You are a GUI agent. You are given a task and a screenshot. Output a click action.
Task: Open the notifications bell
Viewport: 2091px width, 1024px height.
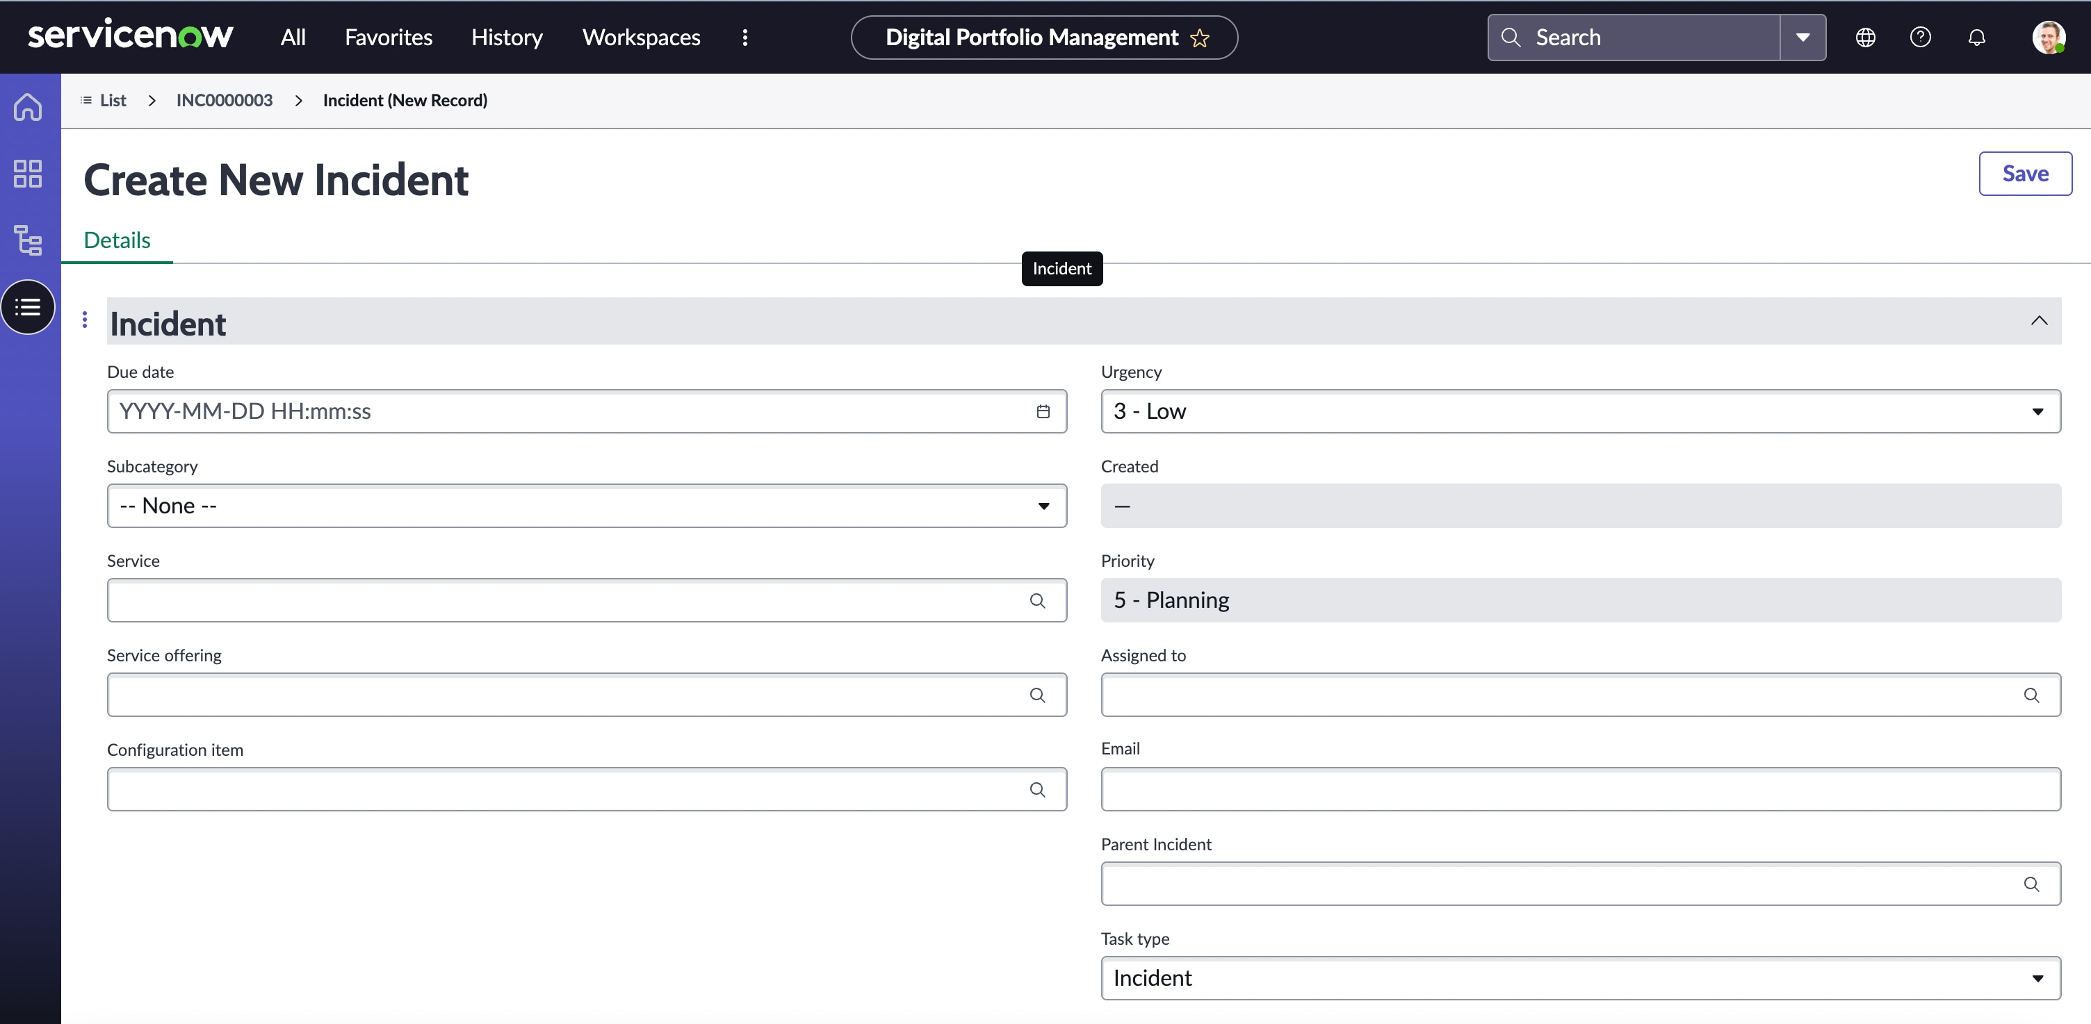tap(1976, 37)
